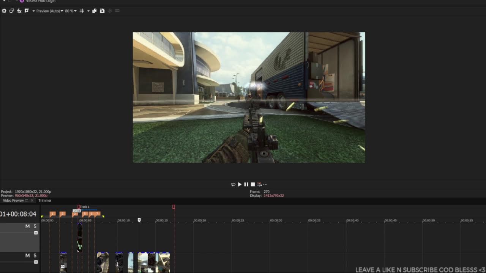Toggle Split Screen View icon
The height and width of the screenshot is (273, 486).
27,11
